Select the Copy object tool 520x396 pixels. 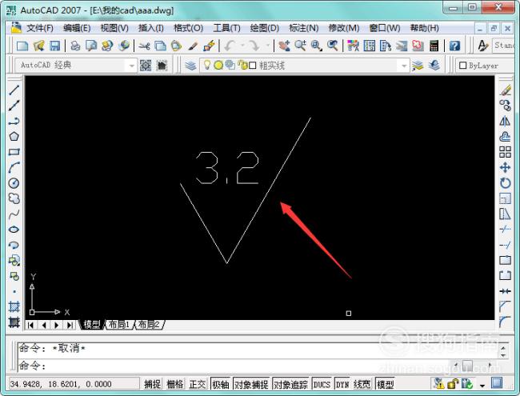click(x=506, y=106)
